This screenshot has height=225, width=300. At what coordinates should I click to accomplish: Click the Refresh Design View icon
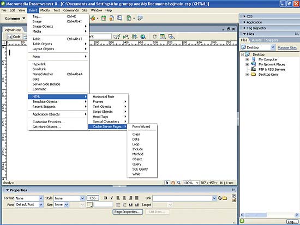pyautogui.click(x=154, y=37)
